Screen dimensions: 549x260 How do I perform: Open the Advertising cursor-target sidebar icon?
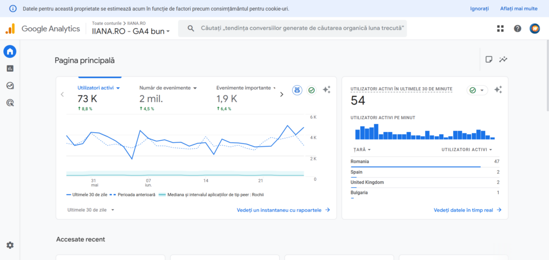(x=10, y=103)
